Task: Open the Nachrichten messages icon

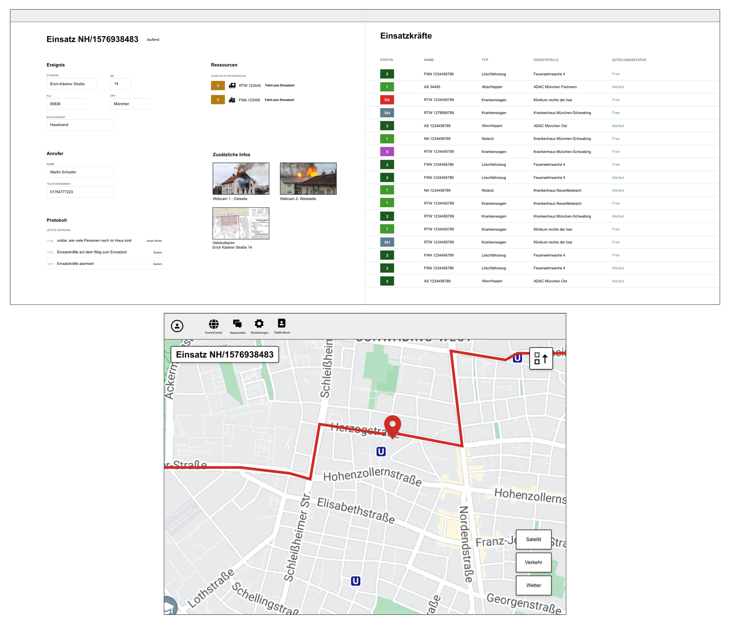Action: click(x=237, y=324)
